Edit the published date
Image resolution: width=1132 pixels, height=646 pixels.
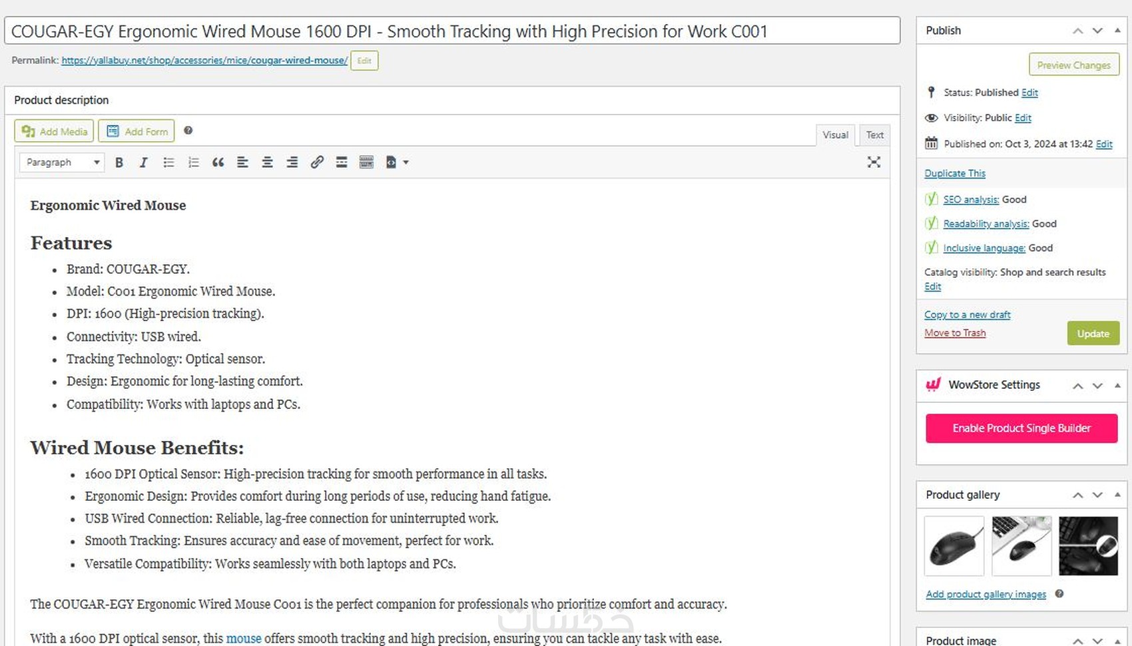click(1104, 144)
